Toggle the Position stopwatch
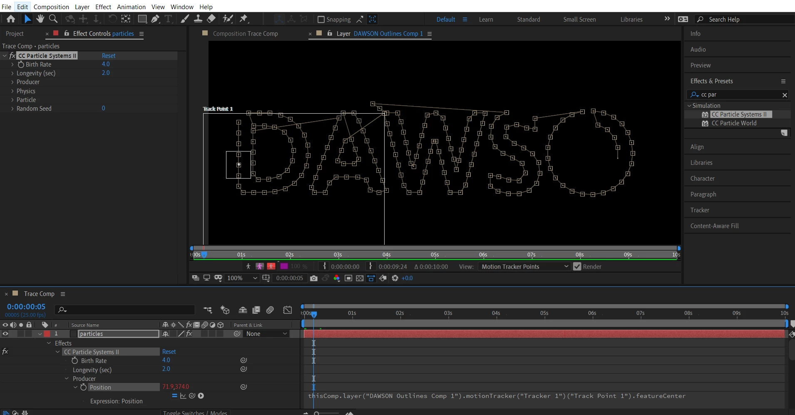This screenshot has height=415, width=795. (84, 387)
